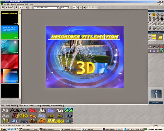Click the EDGE color swatch
The width and height of the screenshot is (164, 131).
tap(154, 36)
